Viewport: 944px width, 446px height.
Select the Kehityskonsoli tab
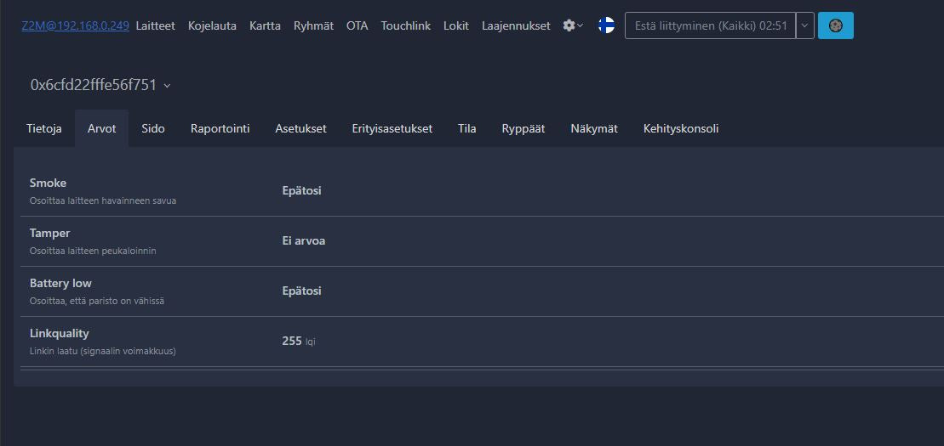pos(680,128)
